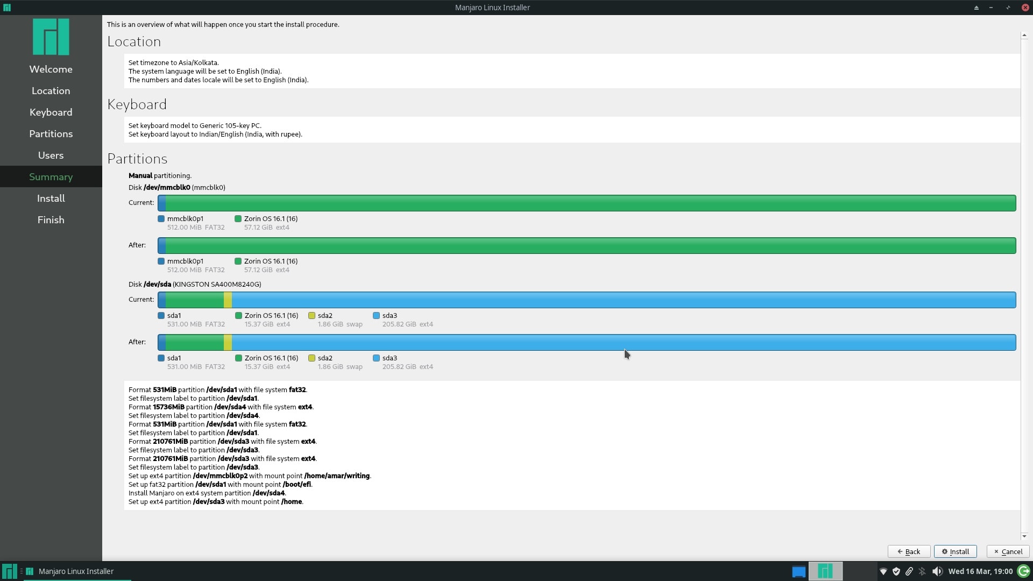1033x581 pixels.
Task: Go to the Partitions step in the sidebar
Action: tap(51, 134)
